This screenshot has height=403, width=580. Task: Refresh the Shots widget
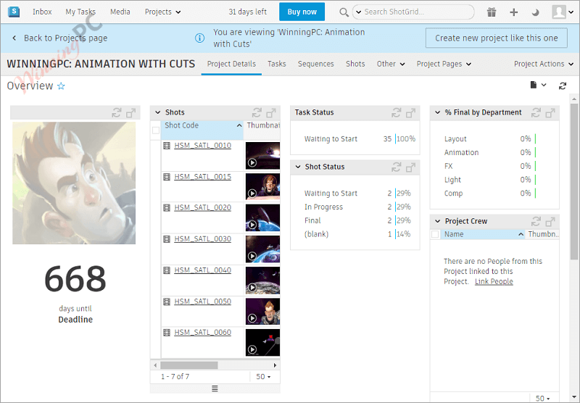click(x=257, y=112)
